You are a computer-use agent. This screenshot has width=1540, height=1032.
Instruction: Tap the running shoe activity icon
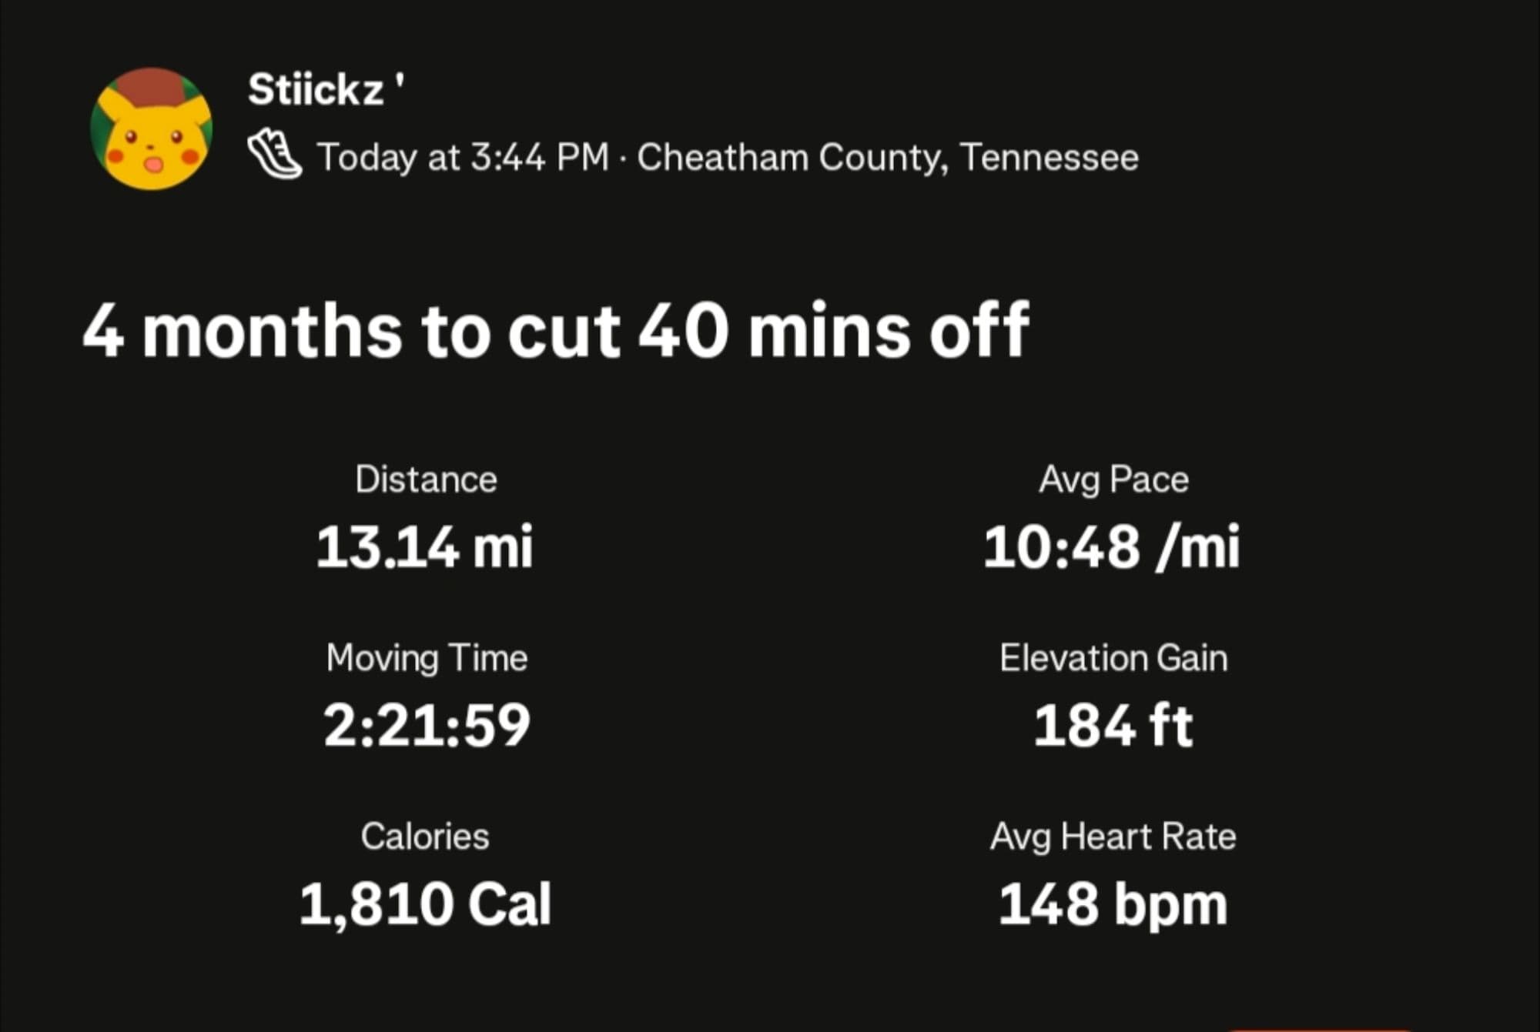pos(274,156)
